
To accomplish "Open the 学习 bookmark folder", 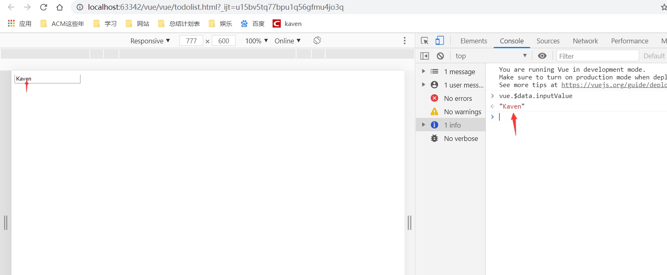I will click(x=105, y=23).
